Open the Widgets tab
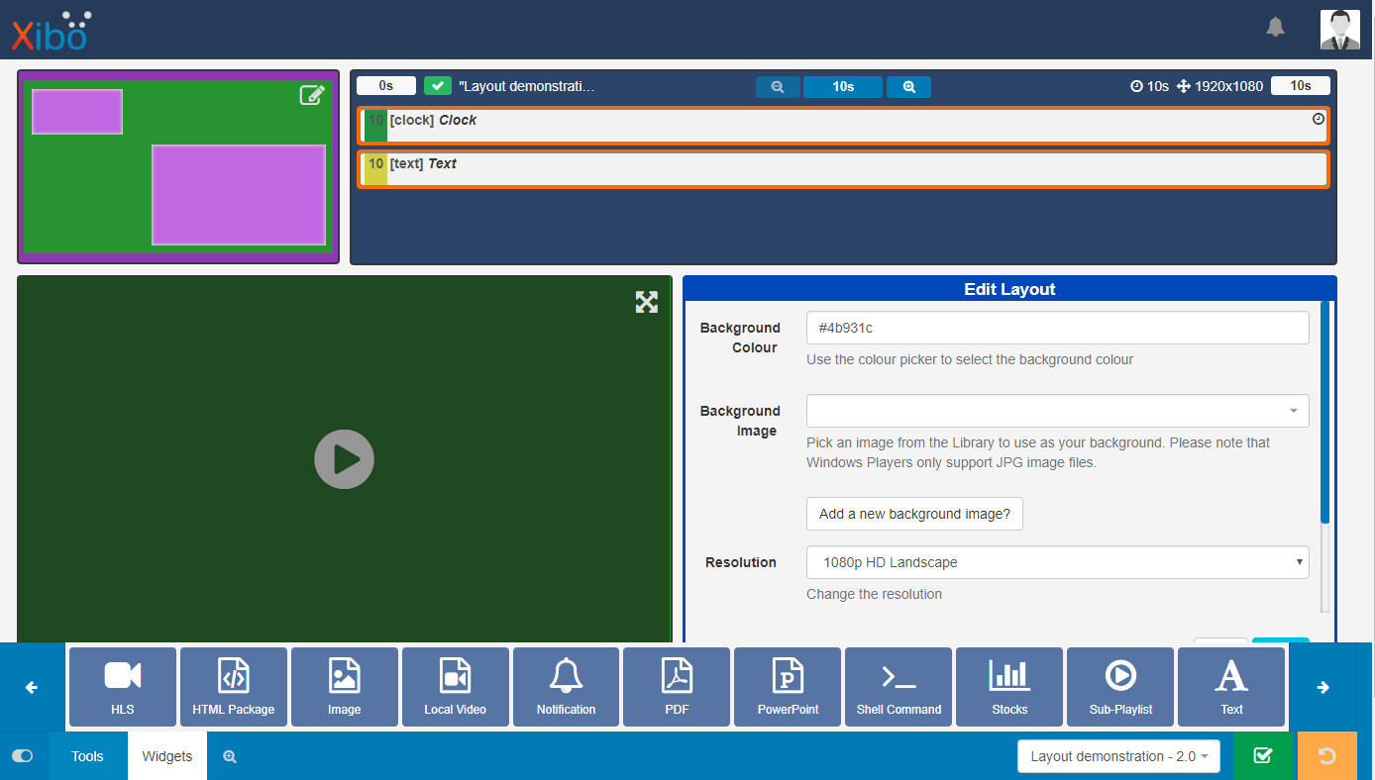The height and width of the screenshot is (780, 1375). [x=166, y=755]
